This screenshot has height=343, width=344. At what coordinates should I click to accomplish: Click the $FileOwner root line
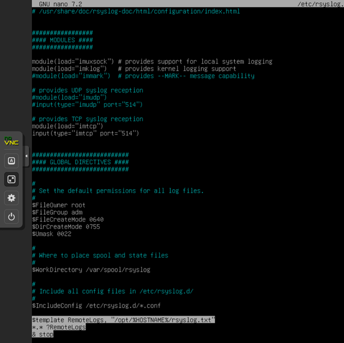(58, 205)
